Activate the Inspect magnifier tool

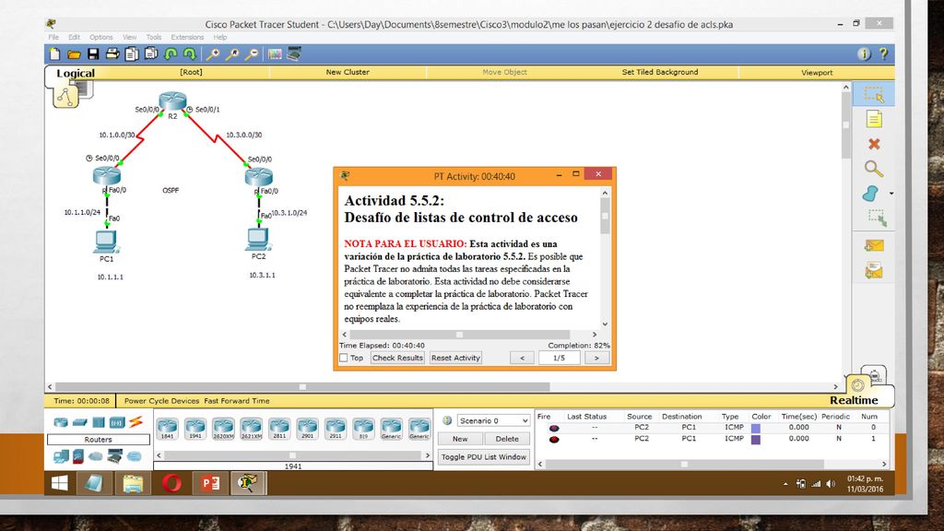tap(874, 169)
